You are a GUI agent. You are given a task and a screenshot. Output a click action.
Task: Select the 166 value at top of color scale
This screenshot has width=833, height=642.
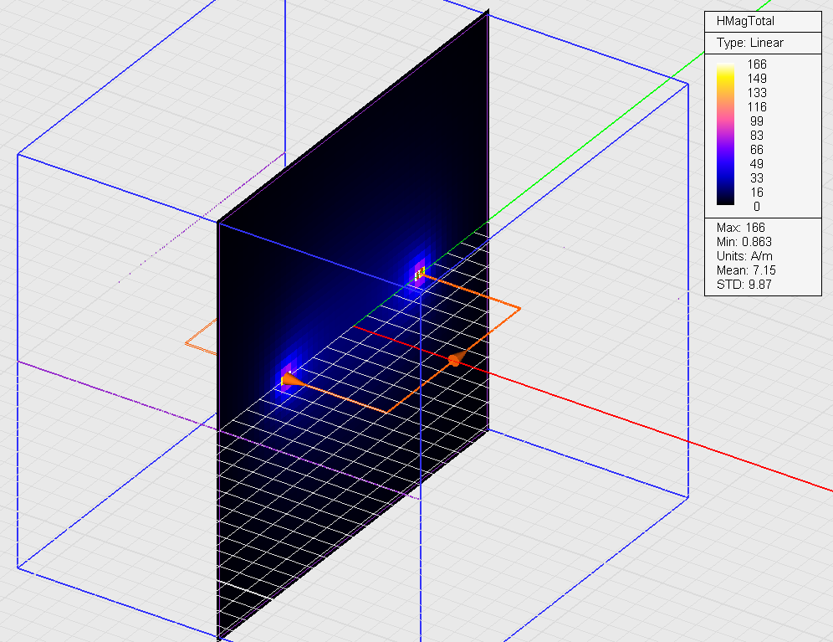(757, 64)
